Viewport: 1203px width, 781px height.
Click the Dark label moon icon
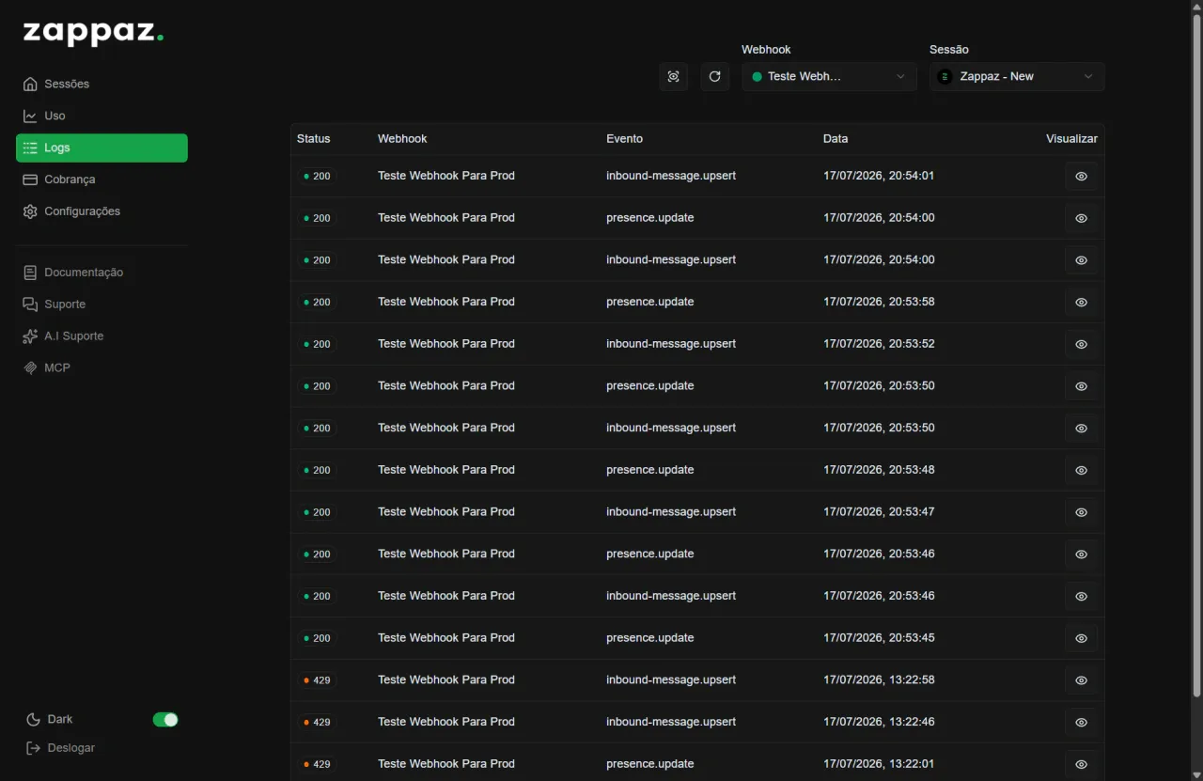[x=33, y=719]
